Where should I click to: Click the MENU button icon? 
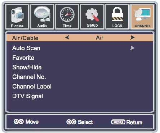118,122
